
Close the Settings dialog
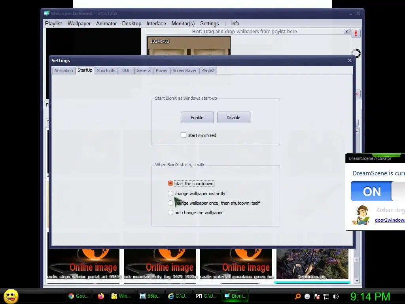pos(350,60)
